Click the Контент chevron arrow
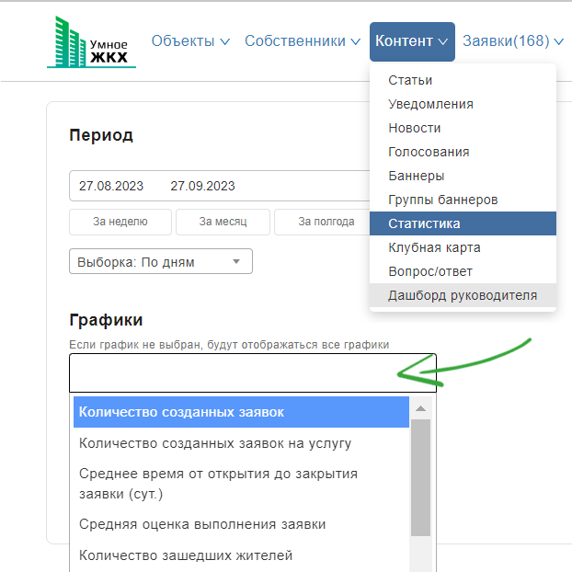The image size is (572, 572). tap(443, 42)
